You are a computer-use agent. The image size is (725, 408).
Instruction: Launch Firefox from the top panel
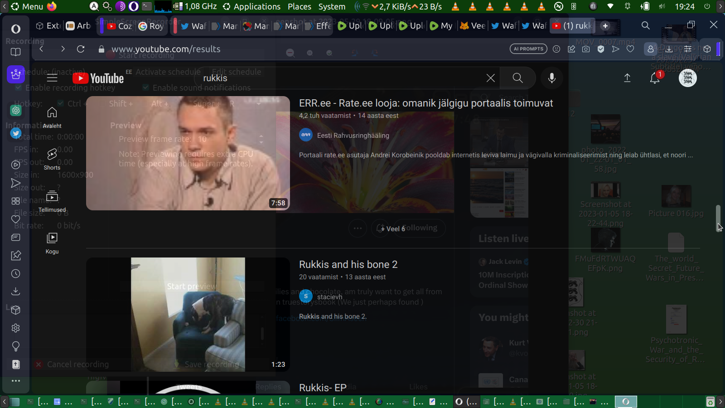click(x=52, y=6)
